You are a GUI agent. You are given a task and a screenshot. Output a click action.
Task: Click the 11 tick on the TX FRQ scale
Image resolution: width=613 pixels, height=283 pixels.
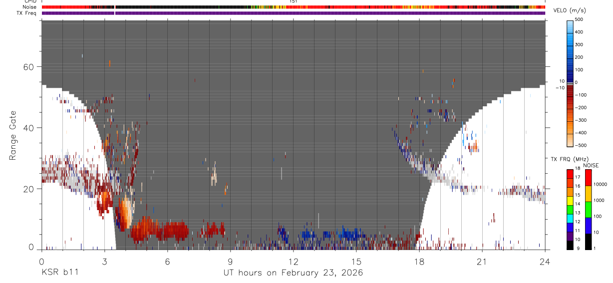(x=577, y=231)
